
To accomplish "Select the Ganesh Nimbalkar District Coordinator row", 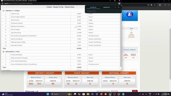I will (x=61, y=64).
